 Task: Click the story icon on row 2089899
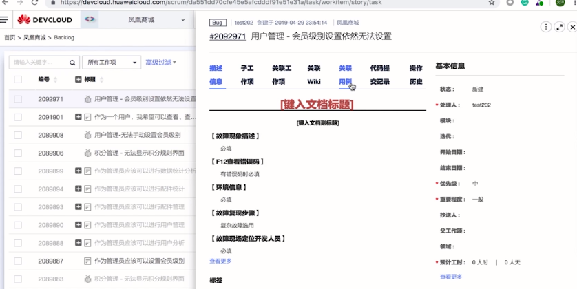click(x=87, y=171)
